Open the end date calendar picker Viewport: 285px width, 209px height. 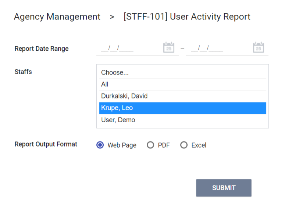[259, 48]
